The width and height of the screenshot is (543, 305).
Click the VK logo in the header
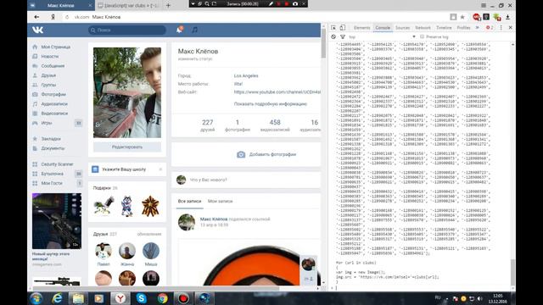click(x=37, y=30)
